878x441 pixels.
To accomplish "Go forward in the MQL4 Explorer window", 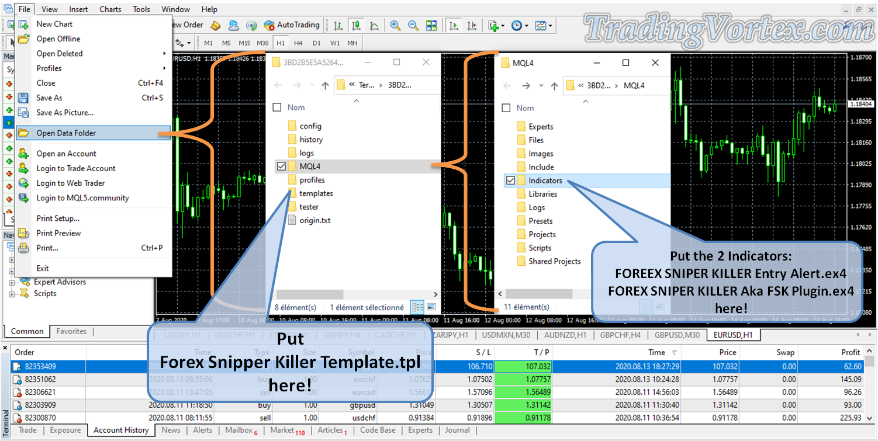I will pos(526,86).
